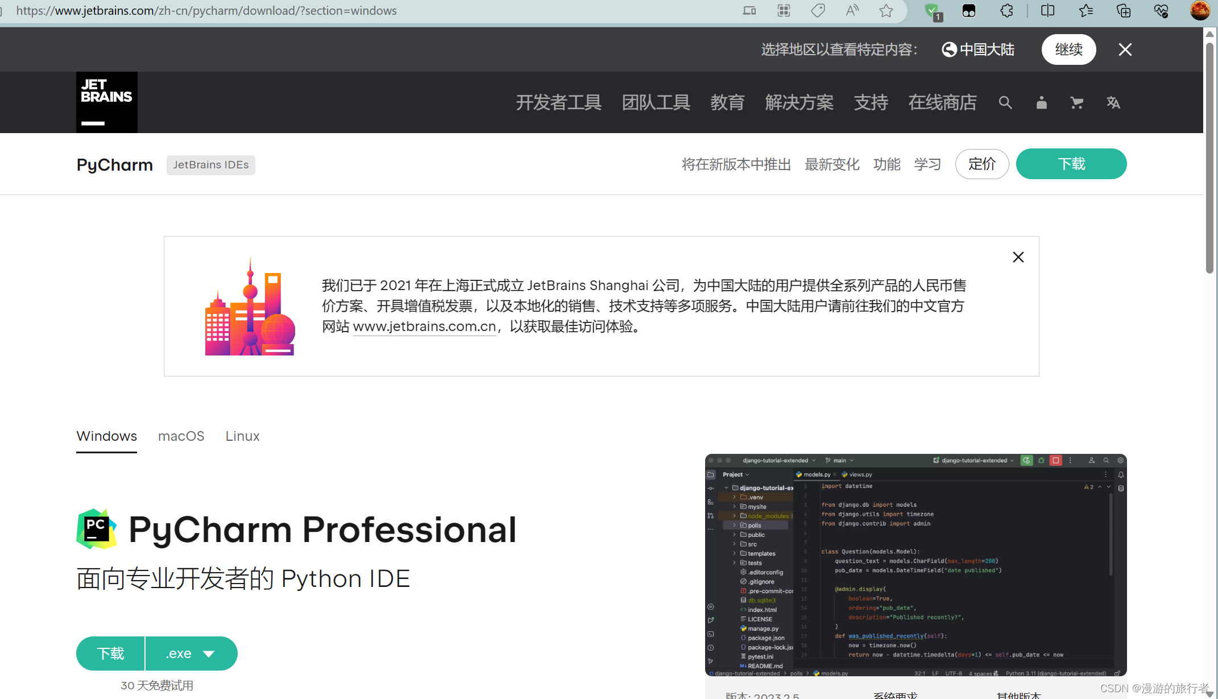Click the green 下载 header button
The width and height of the screenshot is (1218, 699).
click(x=1071, y=164)
